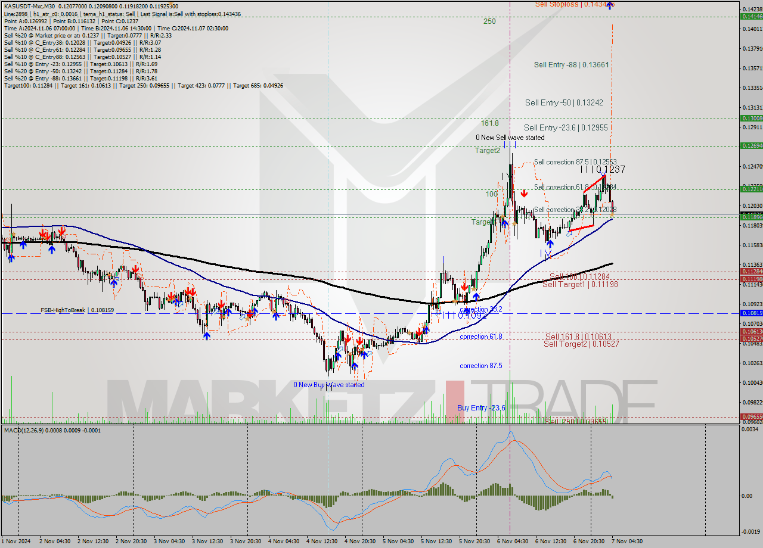Click the 'Buy Entry -23.6' label
The height and width of the screenshot is (548, 763).
482,408
